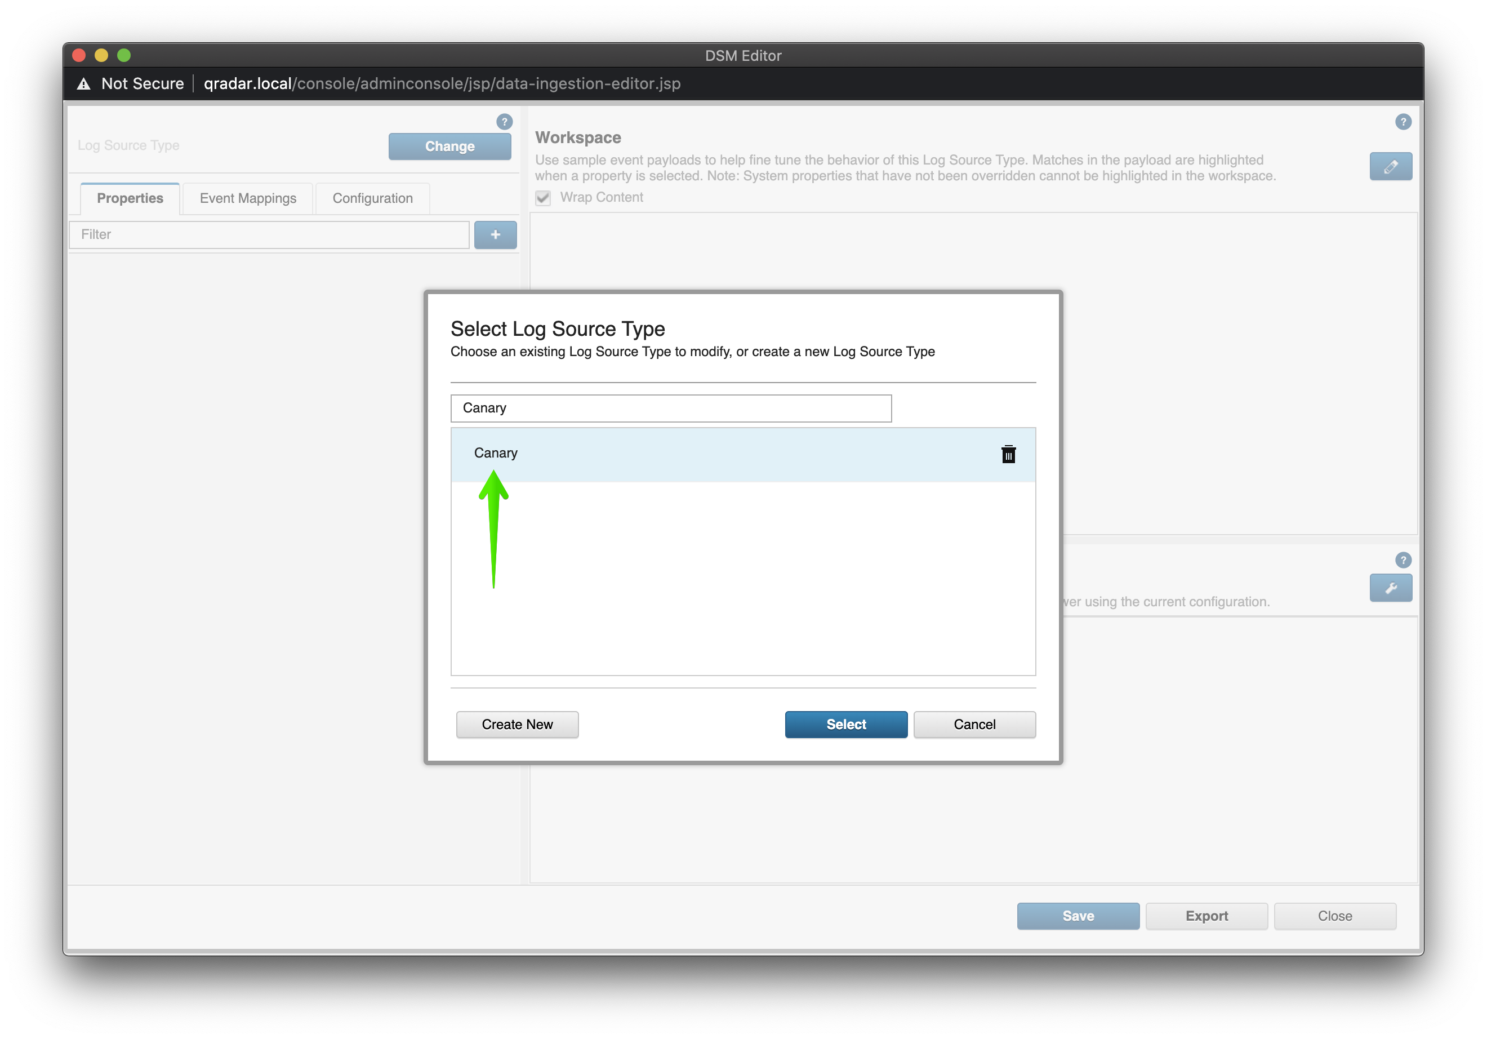Click the Change log source type button

[449, 146]
